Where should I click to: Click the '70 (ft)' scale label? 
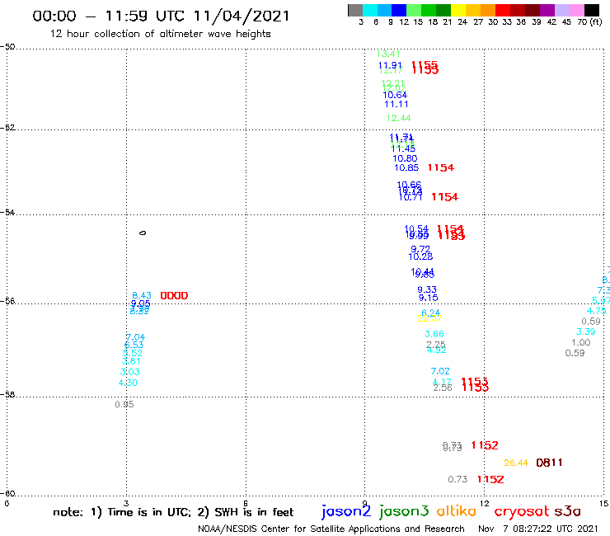point(589,22)
